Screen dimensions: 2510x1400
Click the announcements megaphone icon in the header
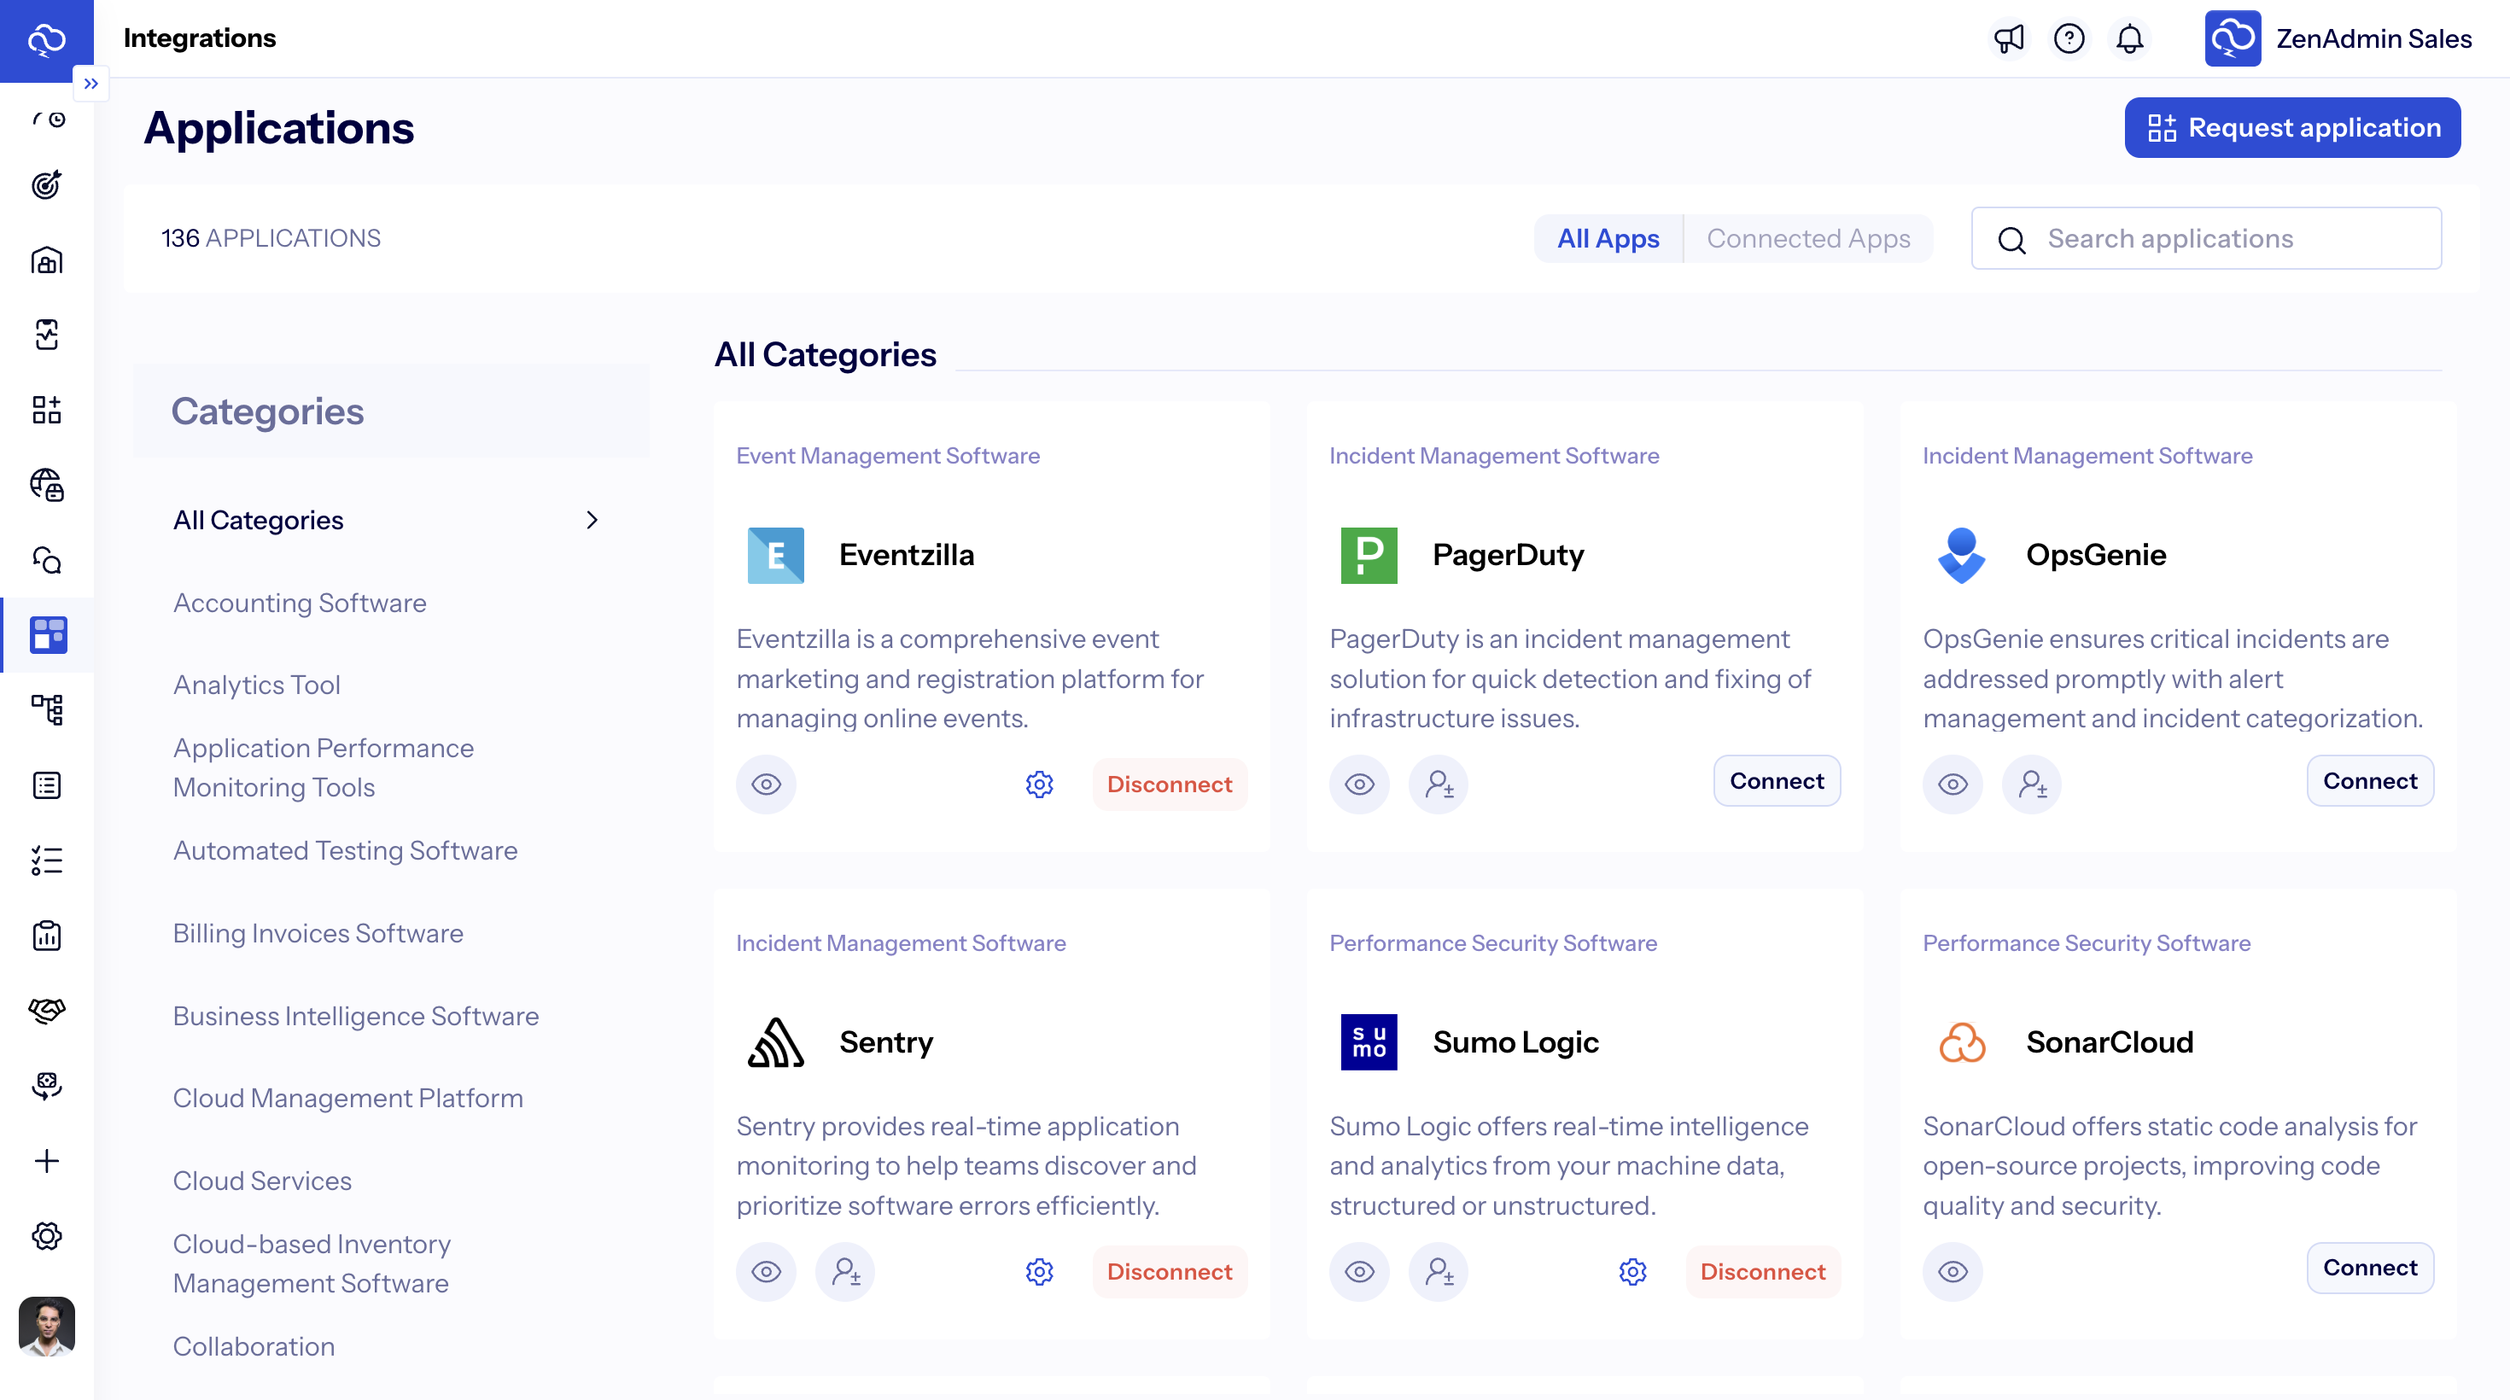click(x=2009, y=39)
